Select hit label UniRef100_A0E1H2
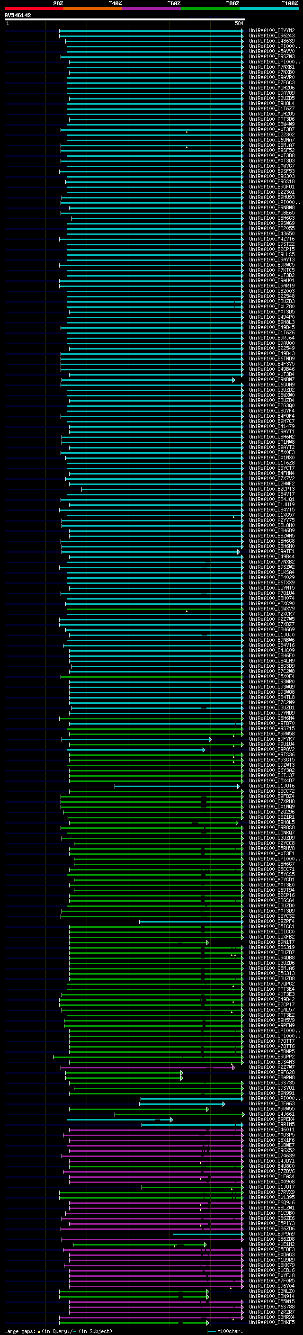 pos(272,1244)
